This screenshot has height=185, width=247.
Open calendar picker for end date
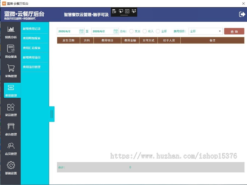tap(116, 31)
